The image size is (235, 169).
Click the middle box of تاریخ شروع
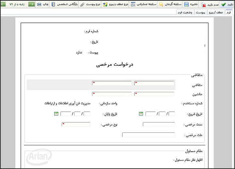pyautogui.click(x=162, y=114)
